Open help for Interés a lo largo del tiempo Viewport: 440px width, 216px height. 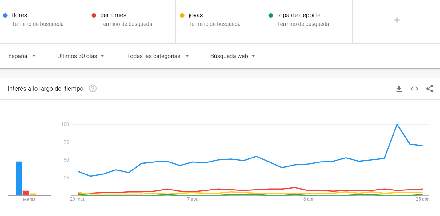click(x=93, y=89)
